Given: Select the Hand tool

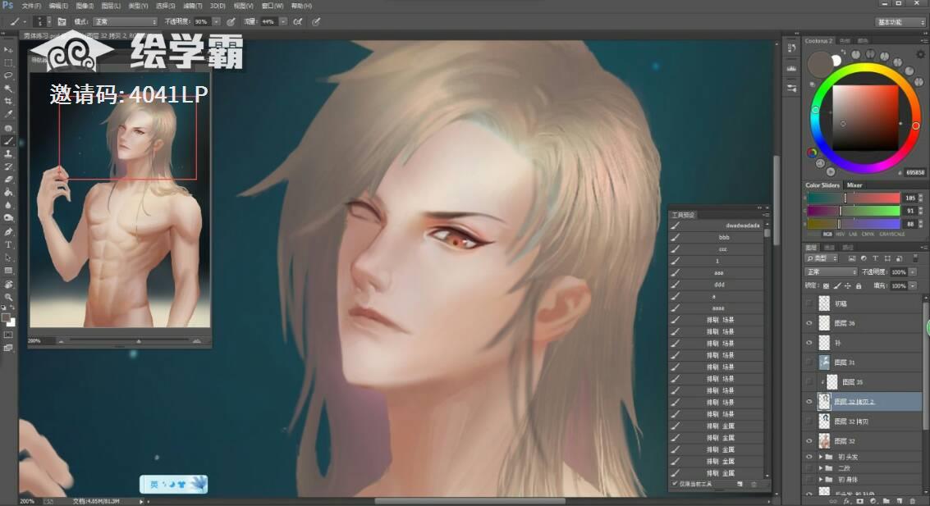Looking at the screenshot, I should [8, 284].
